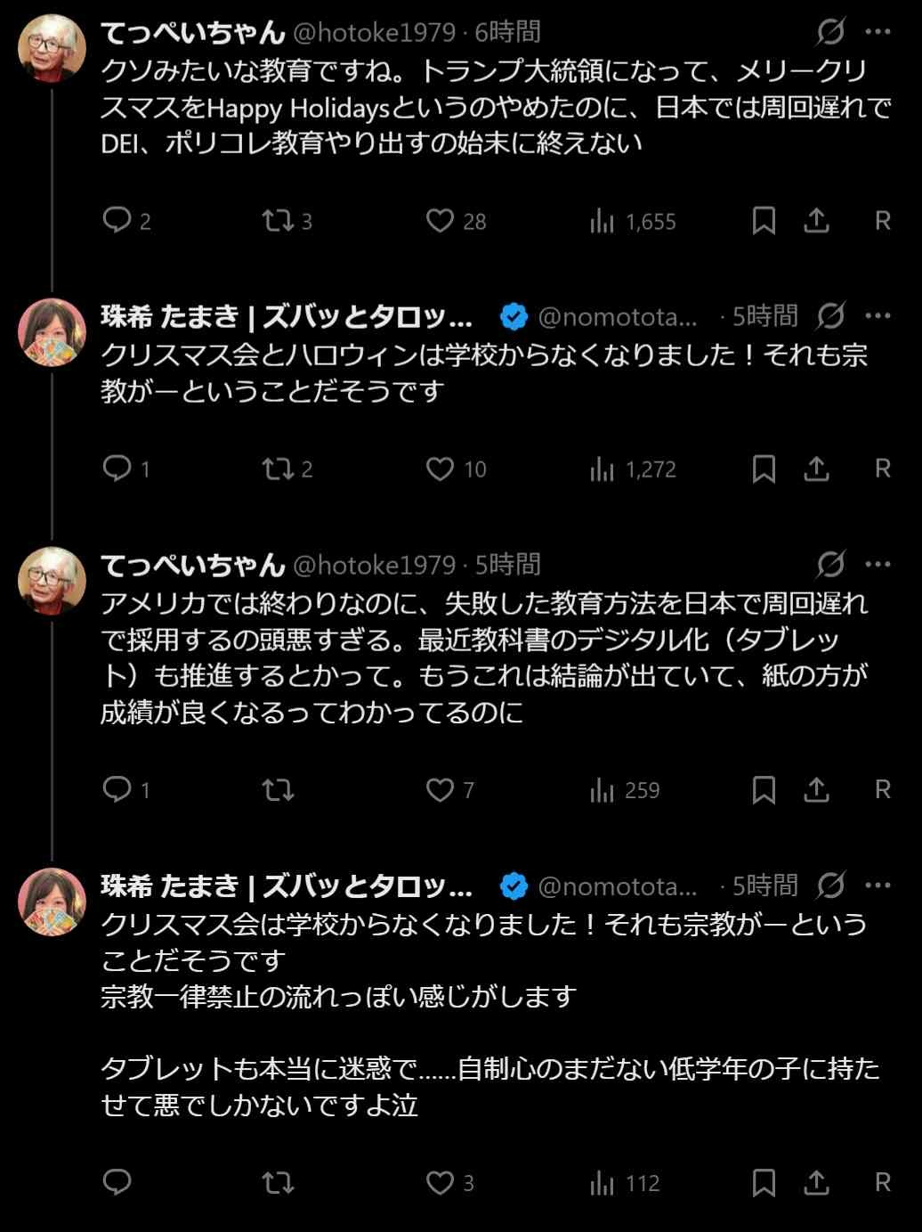Retweet the first tweet with 3 reposts
Image resolution: width=922 pixels, height=1232 pixels.
[x=277, y=220]
